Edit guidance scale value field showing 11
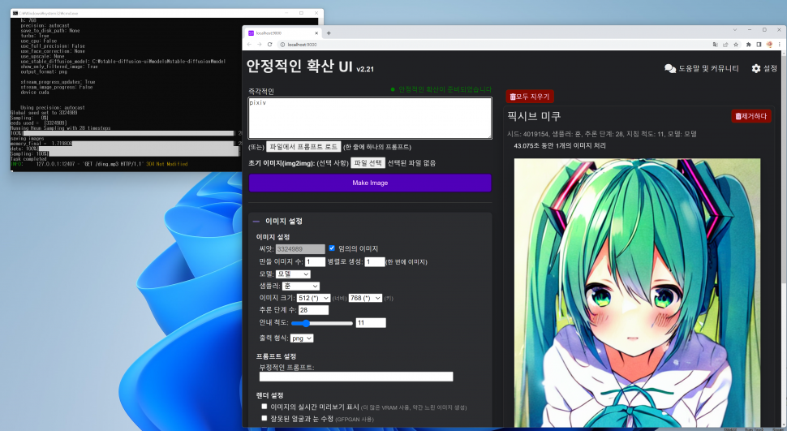This screenshot has height=431, width=787. [371, 323]
